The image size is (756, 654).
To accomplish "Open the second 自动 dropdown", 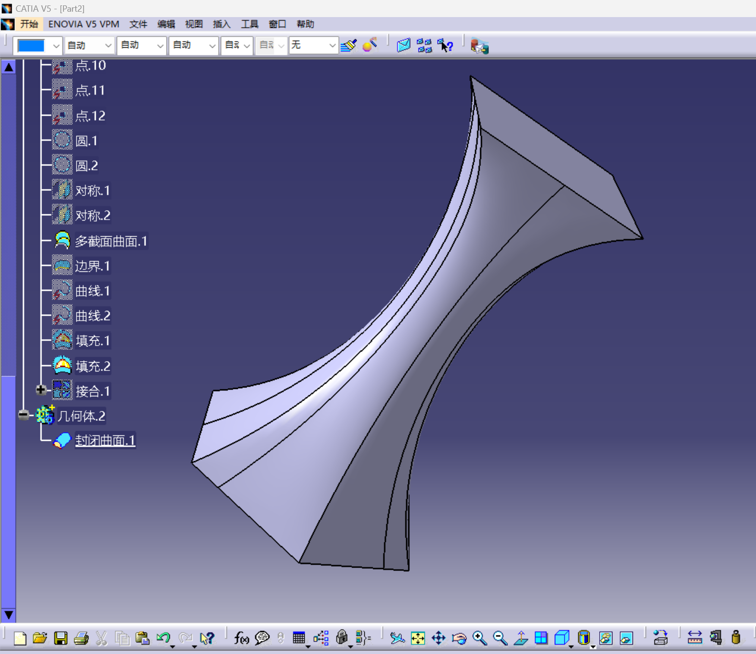I will pos(142,45).
